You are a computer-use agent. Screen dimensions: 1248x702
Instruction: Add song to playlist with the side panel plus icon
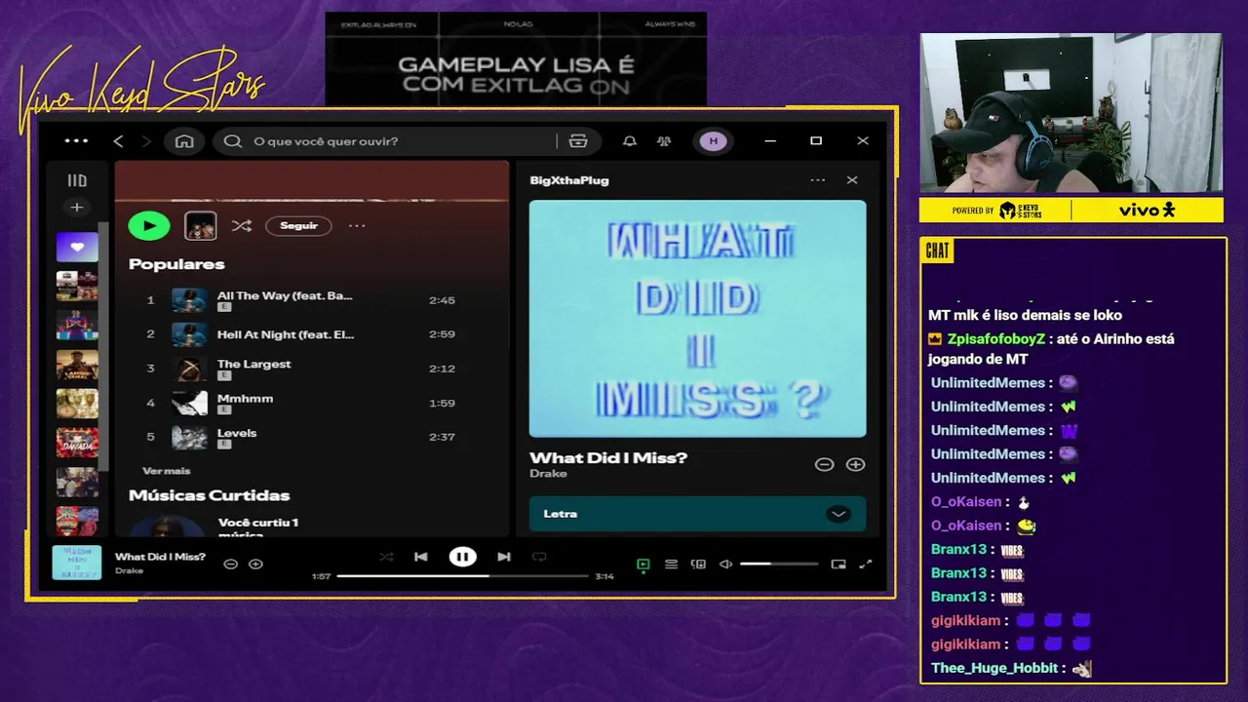click(855, 465)
